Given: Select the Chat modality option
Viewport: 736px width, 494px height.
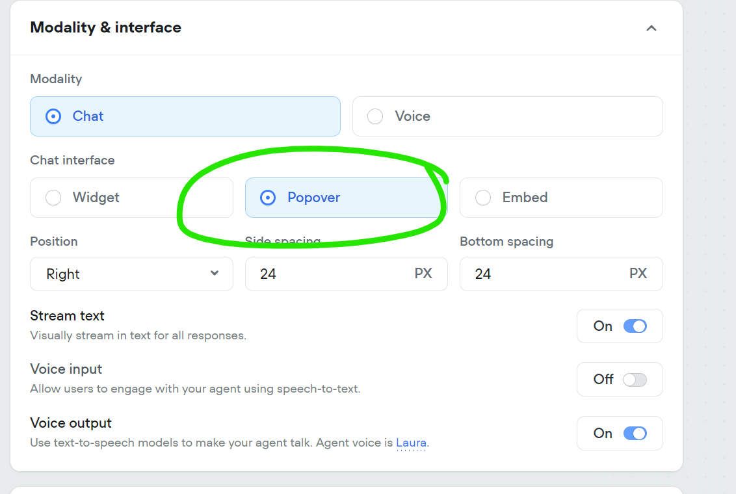Looking at the screenshot, I should point(185,116).
